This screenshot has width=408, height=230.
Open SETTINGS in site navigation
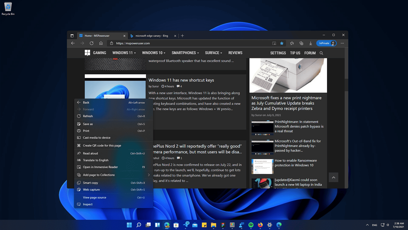coord(278,53)
